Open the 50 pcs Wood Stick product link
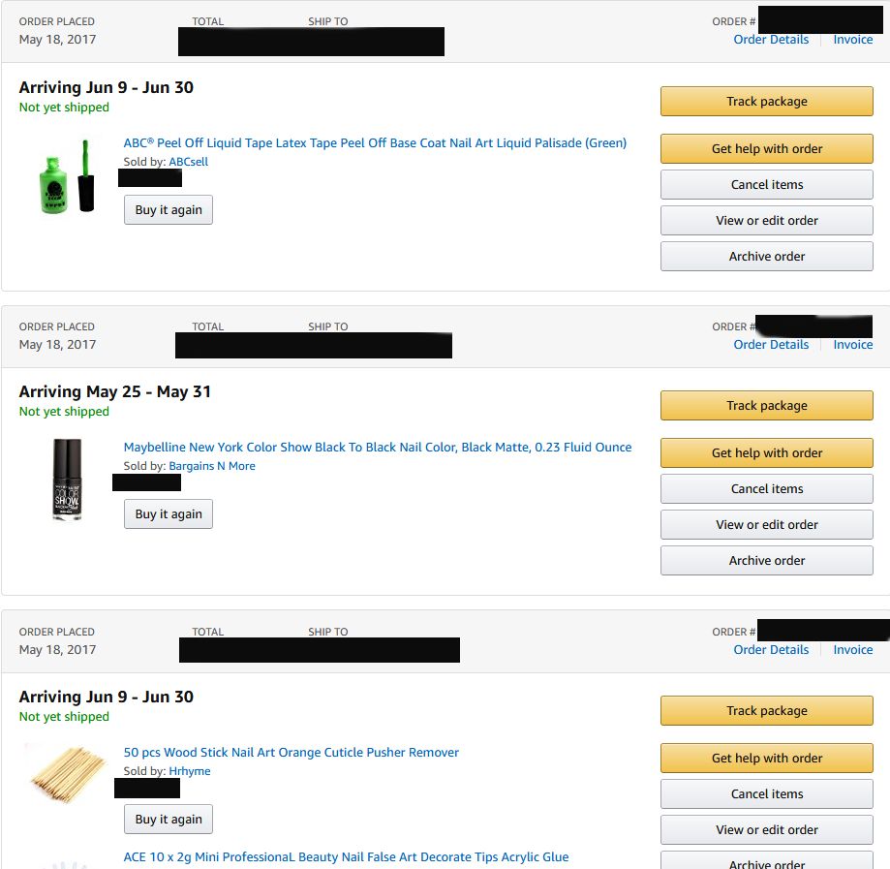The height and width of the screenshot is (869, 890). click(292, 752)
